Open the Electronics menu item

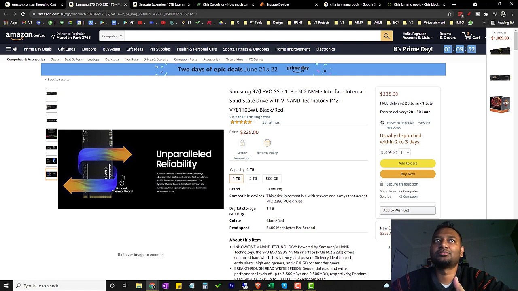click(326, 49)
